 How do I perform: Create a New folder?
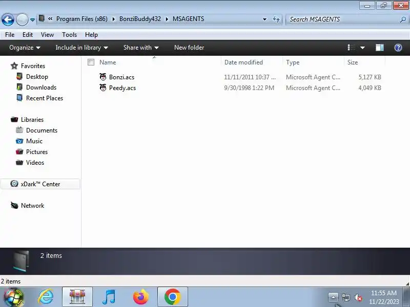(189, 48)
